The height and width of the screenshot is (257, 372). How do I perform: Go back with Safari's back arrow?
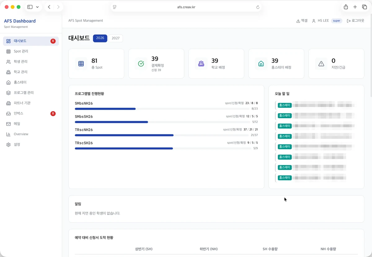tap(49, 7)
